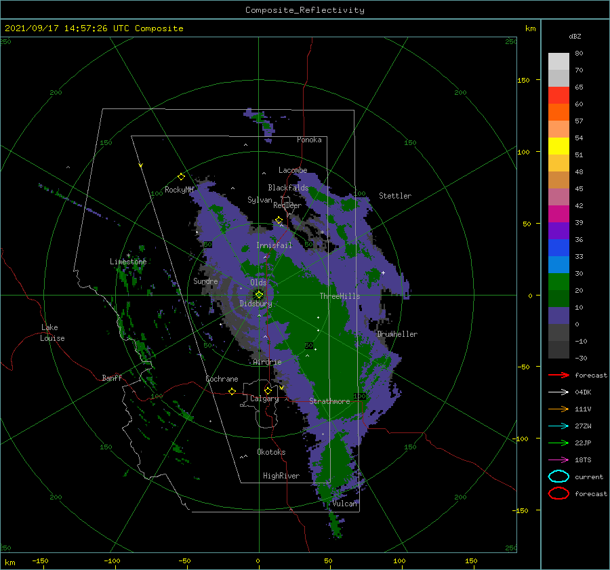This screenshot has height=570, width=610.
Task: Click the RockyMH label
Action: [x=179, y=190]
